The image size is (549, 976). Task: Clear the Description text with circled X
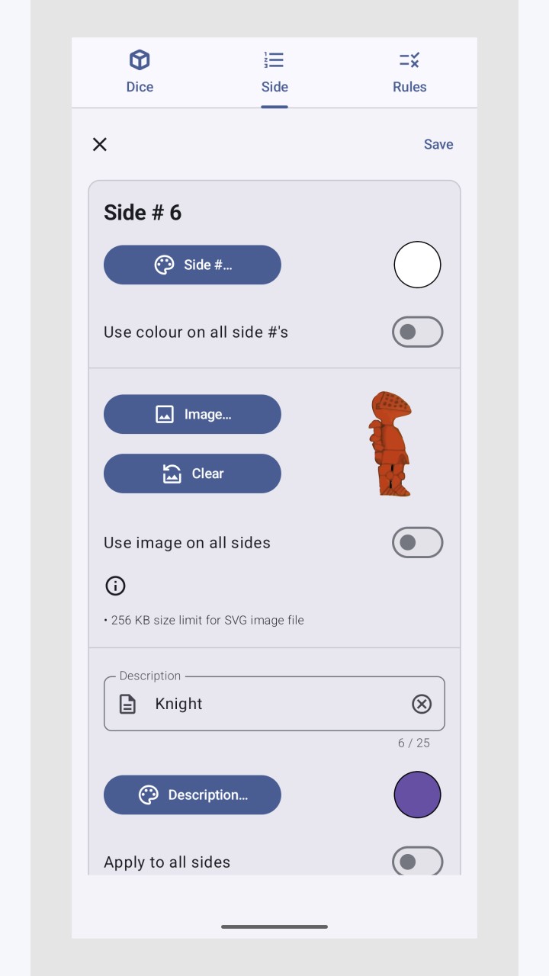[422, 704]
